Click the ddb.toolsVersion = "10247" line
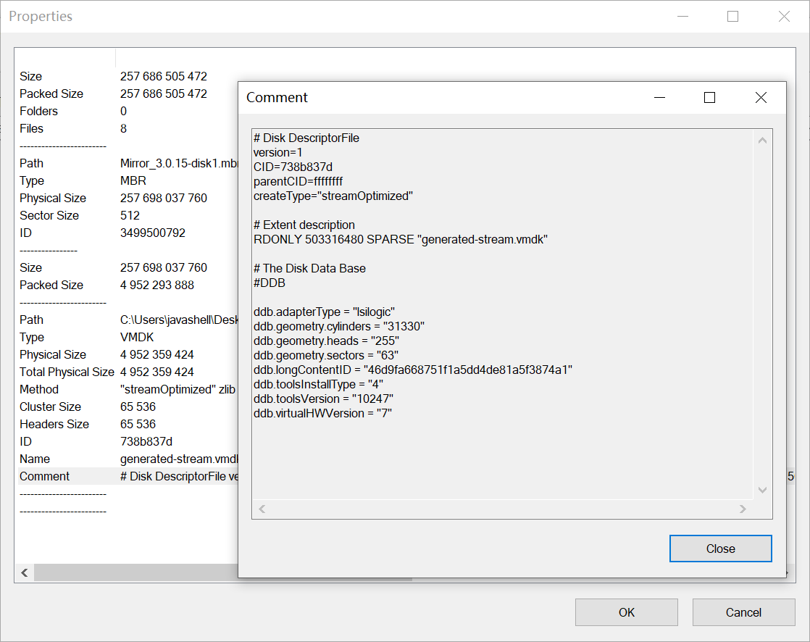Image resolution: width=810 pixels, height=642 pixels. pos(323,399)
